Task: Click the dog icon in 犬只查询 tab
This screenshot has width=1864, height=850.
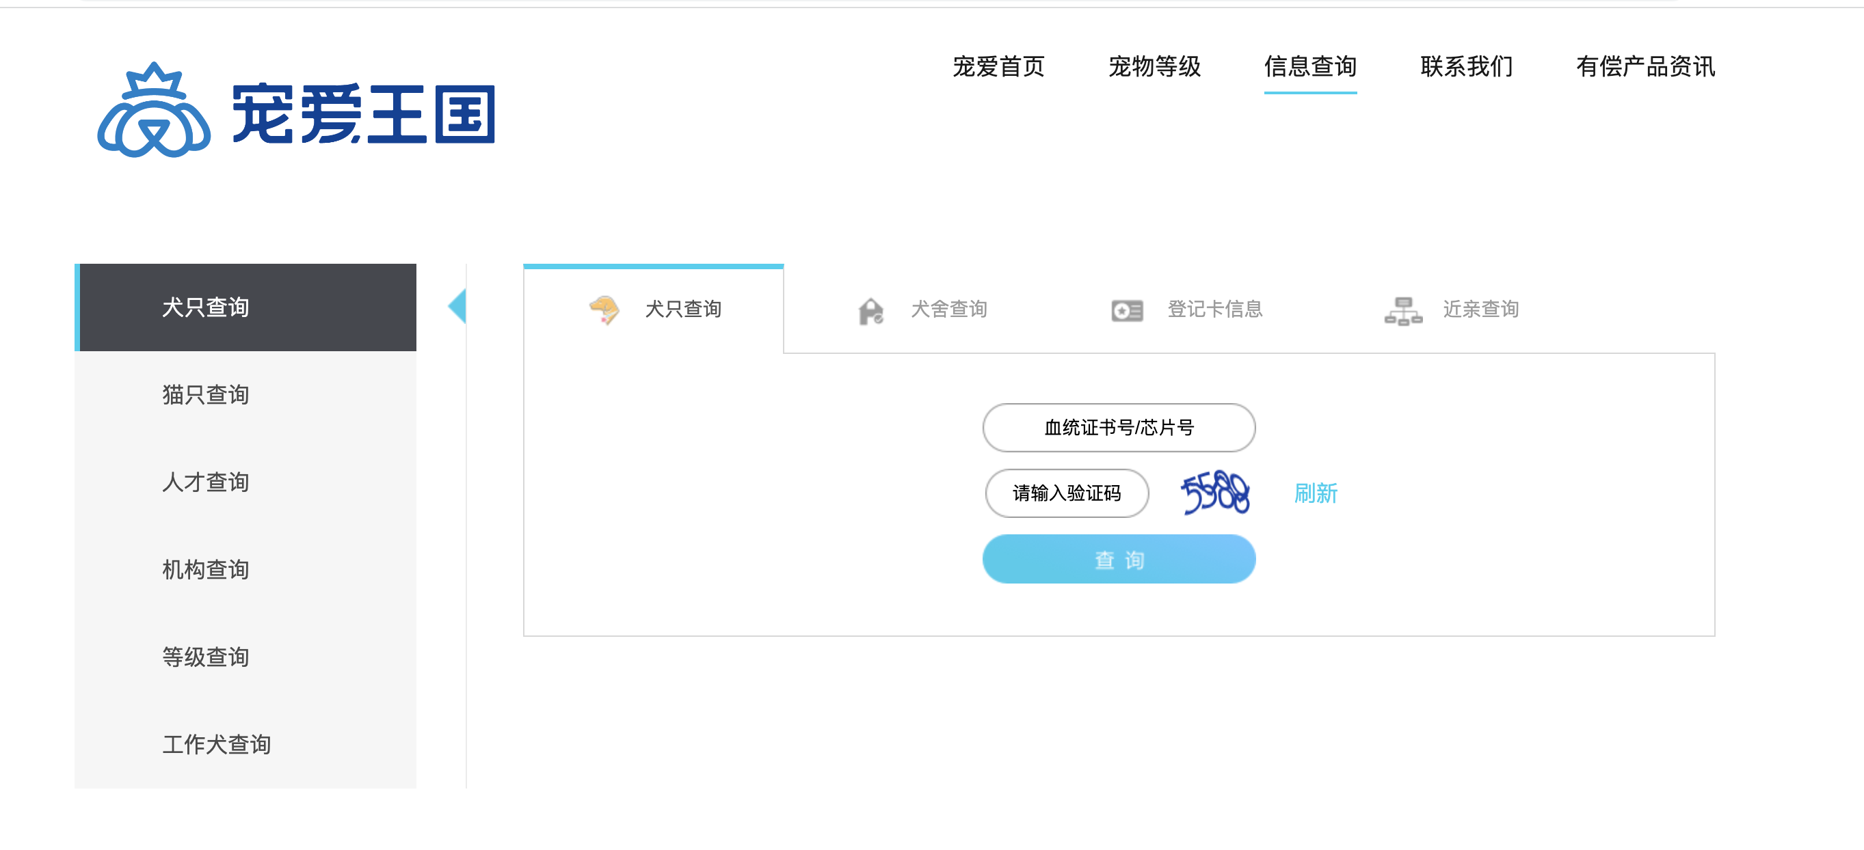Action: pyautogui.click(x=604, y=310)
